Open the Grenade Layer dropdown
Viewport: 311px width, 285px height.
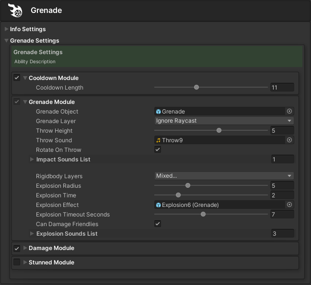(224, 121)
